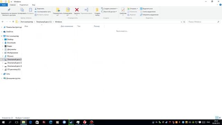This screenshot has height=125, width=222.
Task: Expand the Изображения chevron
Action: click(3, 53)
